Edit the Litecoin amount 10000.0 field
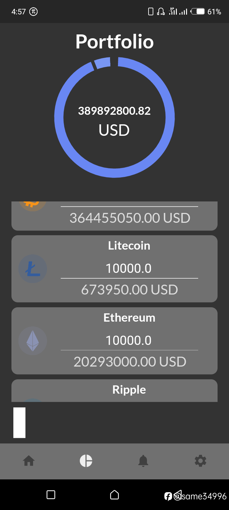229x510 pixels. point(129,268)
